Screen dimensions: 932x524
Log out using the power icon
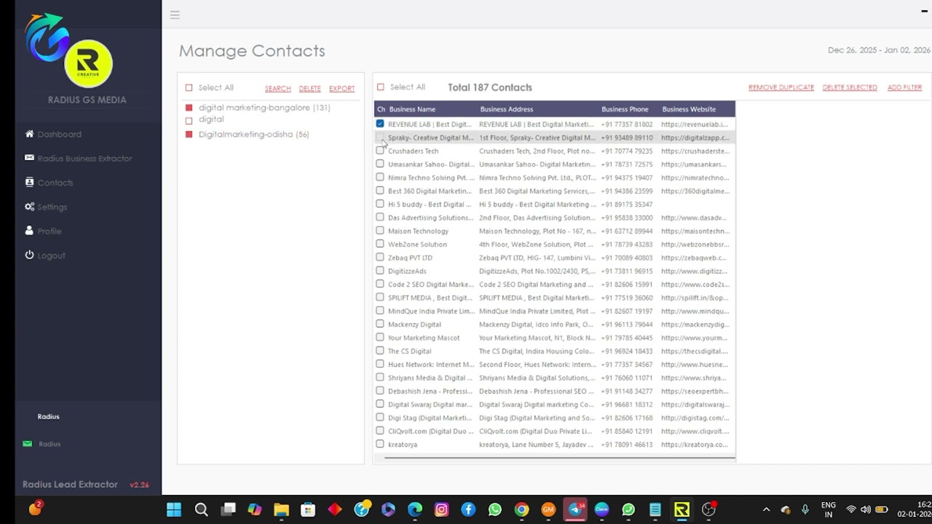tap(29, 255)
